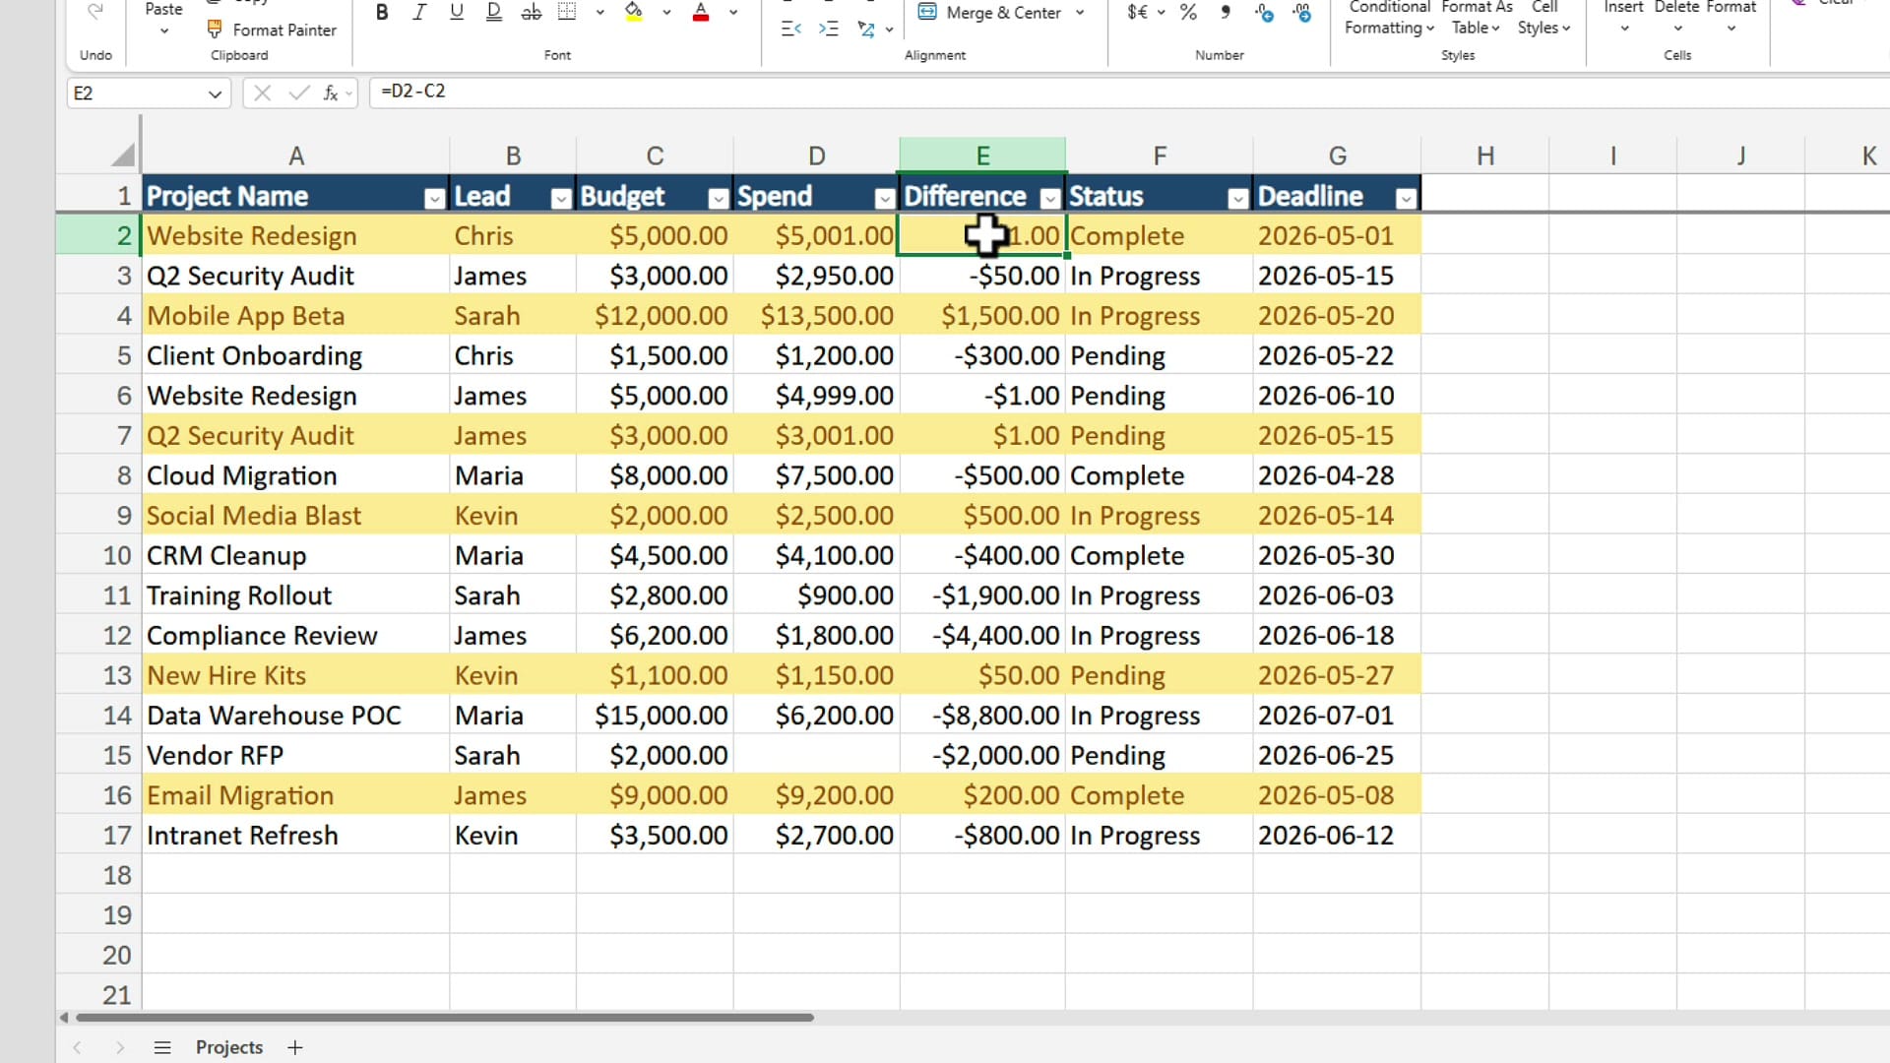This screenshot has width=1890, height=1063.
Task: Open the all sheets list icon
Action: (x=162, y=1047)
